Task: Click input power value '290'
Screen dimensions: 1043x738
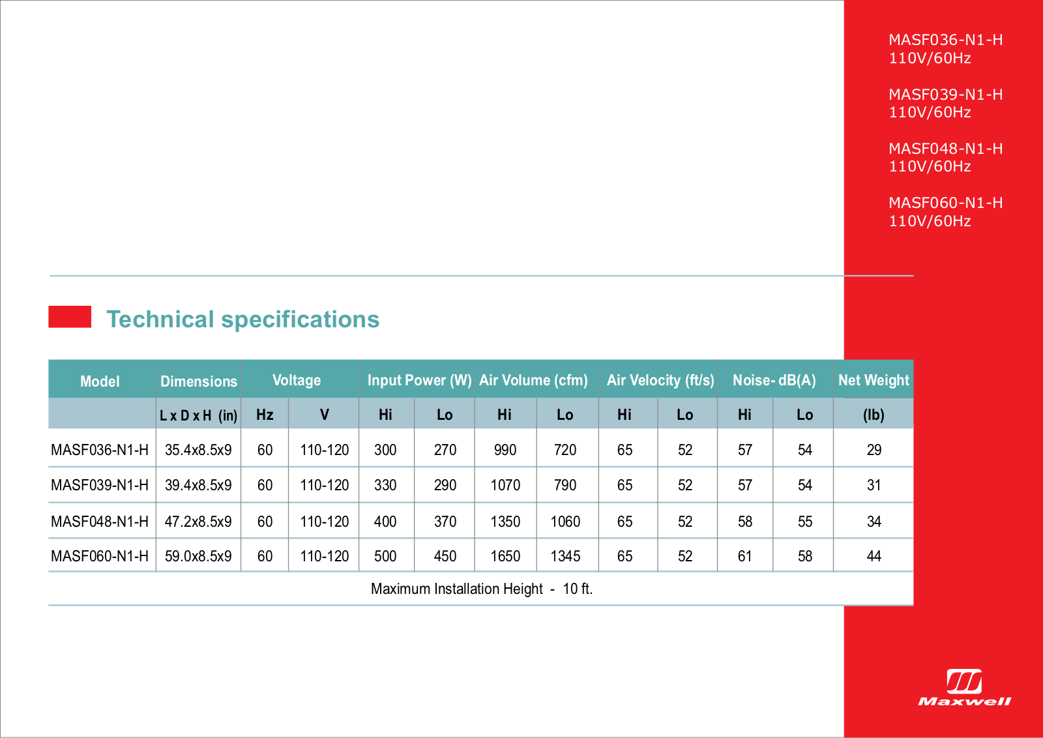Action: tap(445, 485)
